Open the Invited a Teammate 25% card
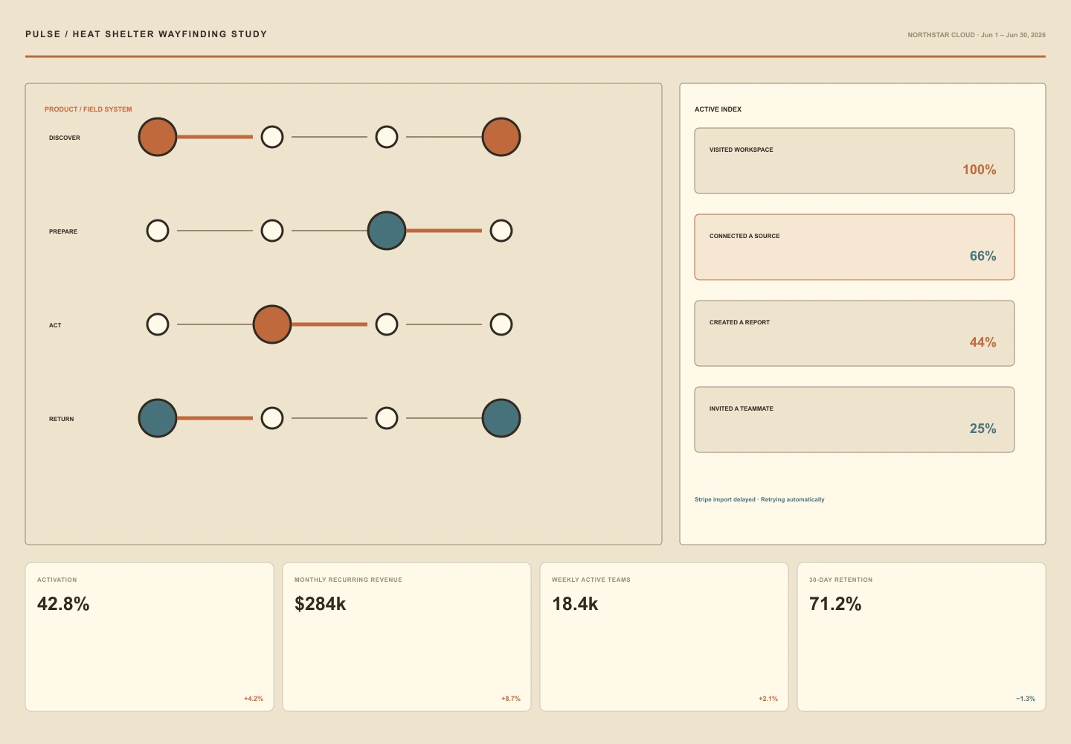1071x744 pixels. tap(855, 420)
